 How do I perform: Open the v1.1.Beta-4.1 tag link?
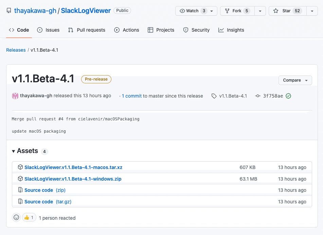coord(233,96)
